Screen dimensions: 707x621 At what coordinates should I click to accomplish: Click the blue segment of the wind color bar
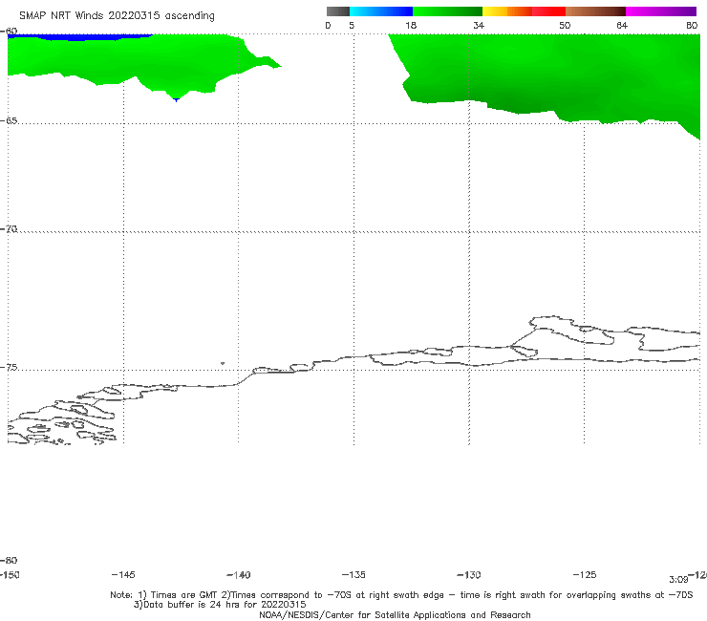(381, 11)
